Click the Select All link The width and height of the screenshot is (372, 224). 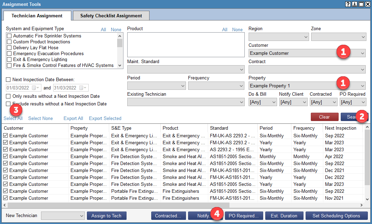click(x=13, y=118)
